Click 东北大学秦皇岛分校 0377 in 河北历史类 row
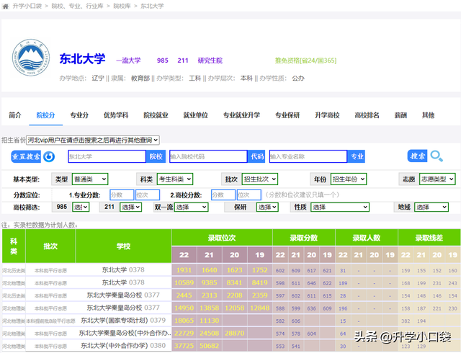The height and width of the screenshot is (353, 461). pyautogui.click(x=123, y=295)
